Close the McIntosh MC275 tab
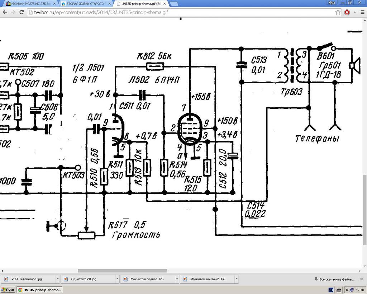367x294 pixels. point(54,4)
